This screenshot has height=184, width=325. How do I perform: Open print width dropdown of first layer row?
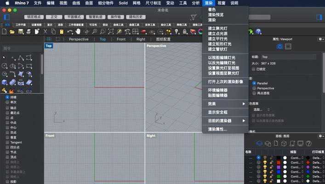tap(319, 158)
